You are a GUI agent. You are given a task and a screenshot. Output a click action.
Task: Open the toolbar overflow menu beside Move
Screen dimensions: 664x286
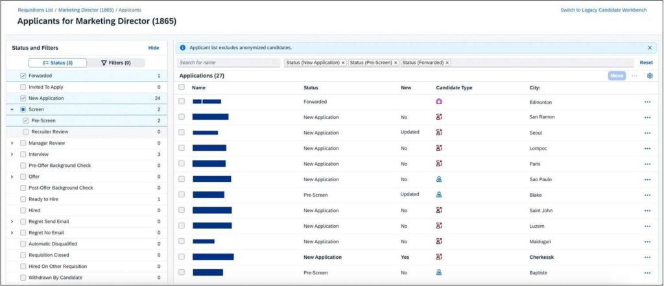tap(634, 76)
